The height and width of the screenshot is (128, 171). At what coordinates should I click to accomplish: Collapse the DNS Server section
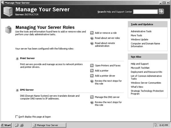[x=17, y=90]
